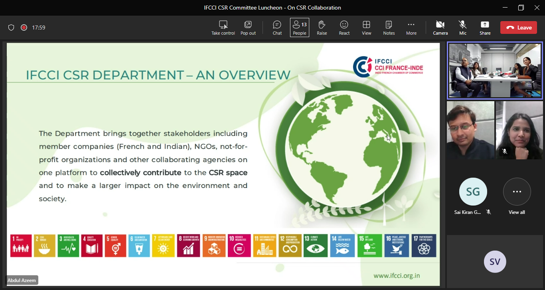Show the People participants list
Screen dimensions: 545x290
pyautogui.click(x=300, y=27)
